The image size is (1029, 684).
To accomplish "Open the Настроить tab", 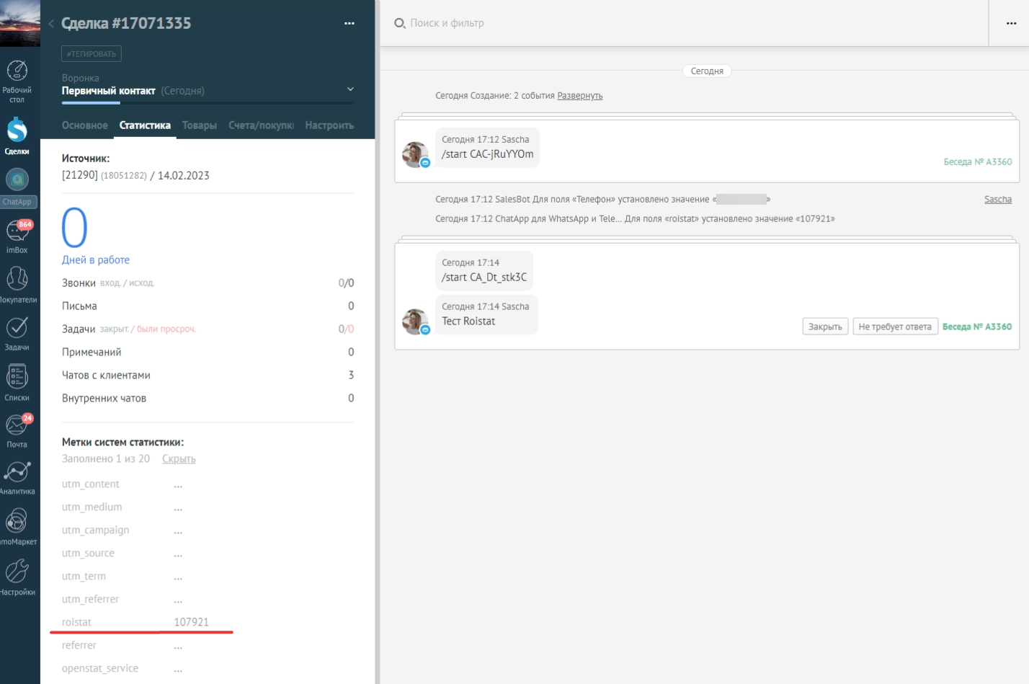I will coord(329,125).
